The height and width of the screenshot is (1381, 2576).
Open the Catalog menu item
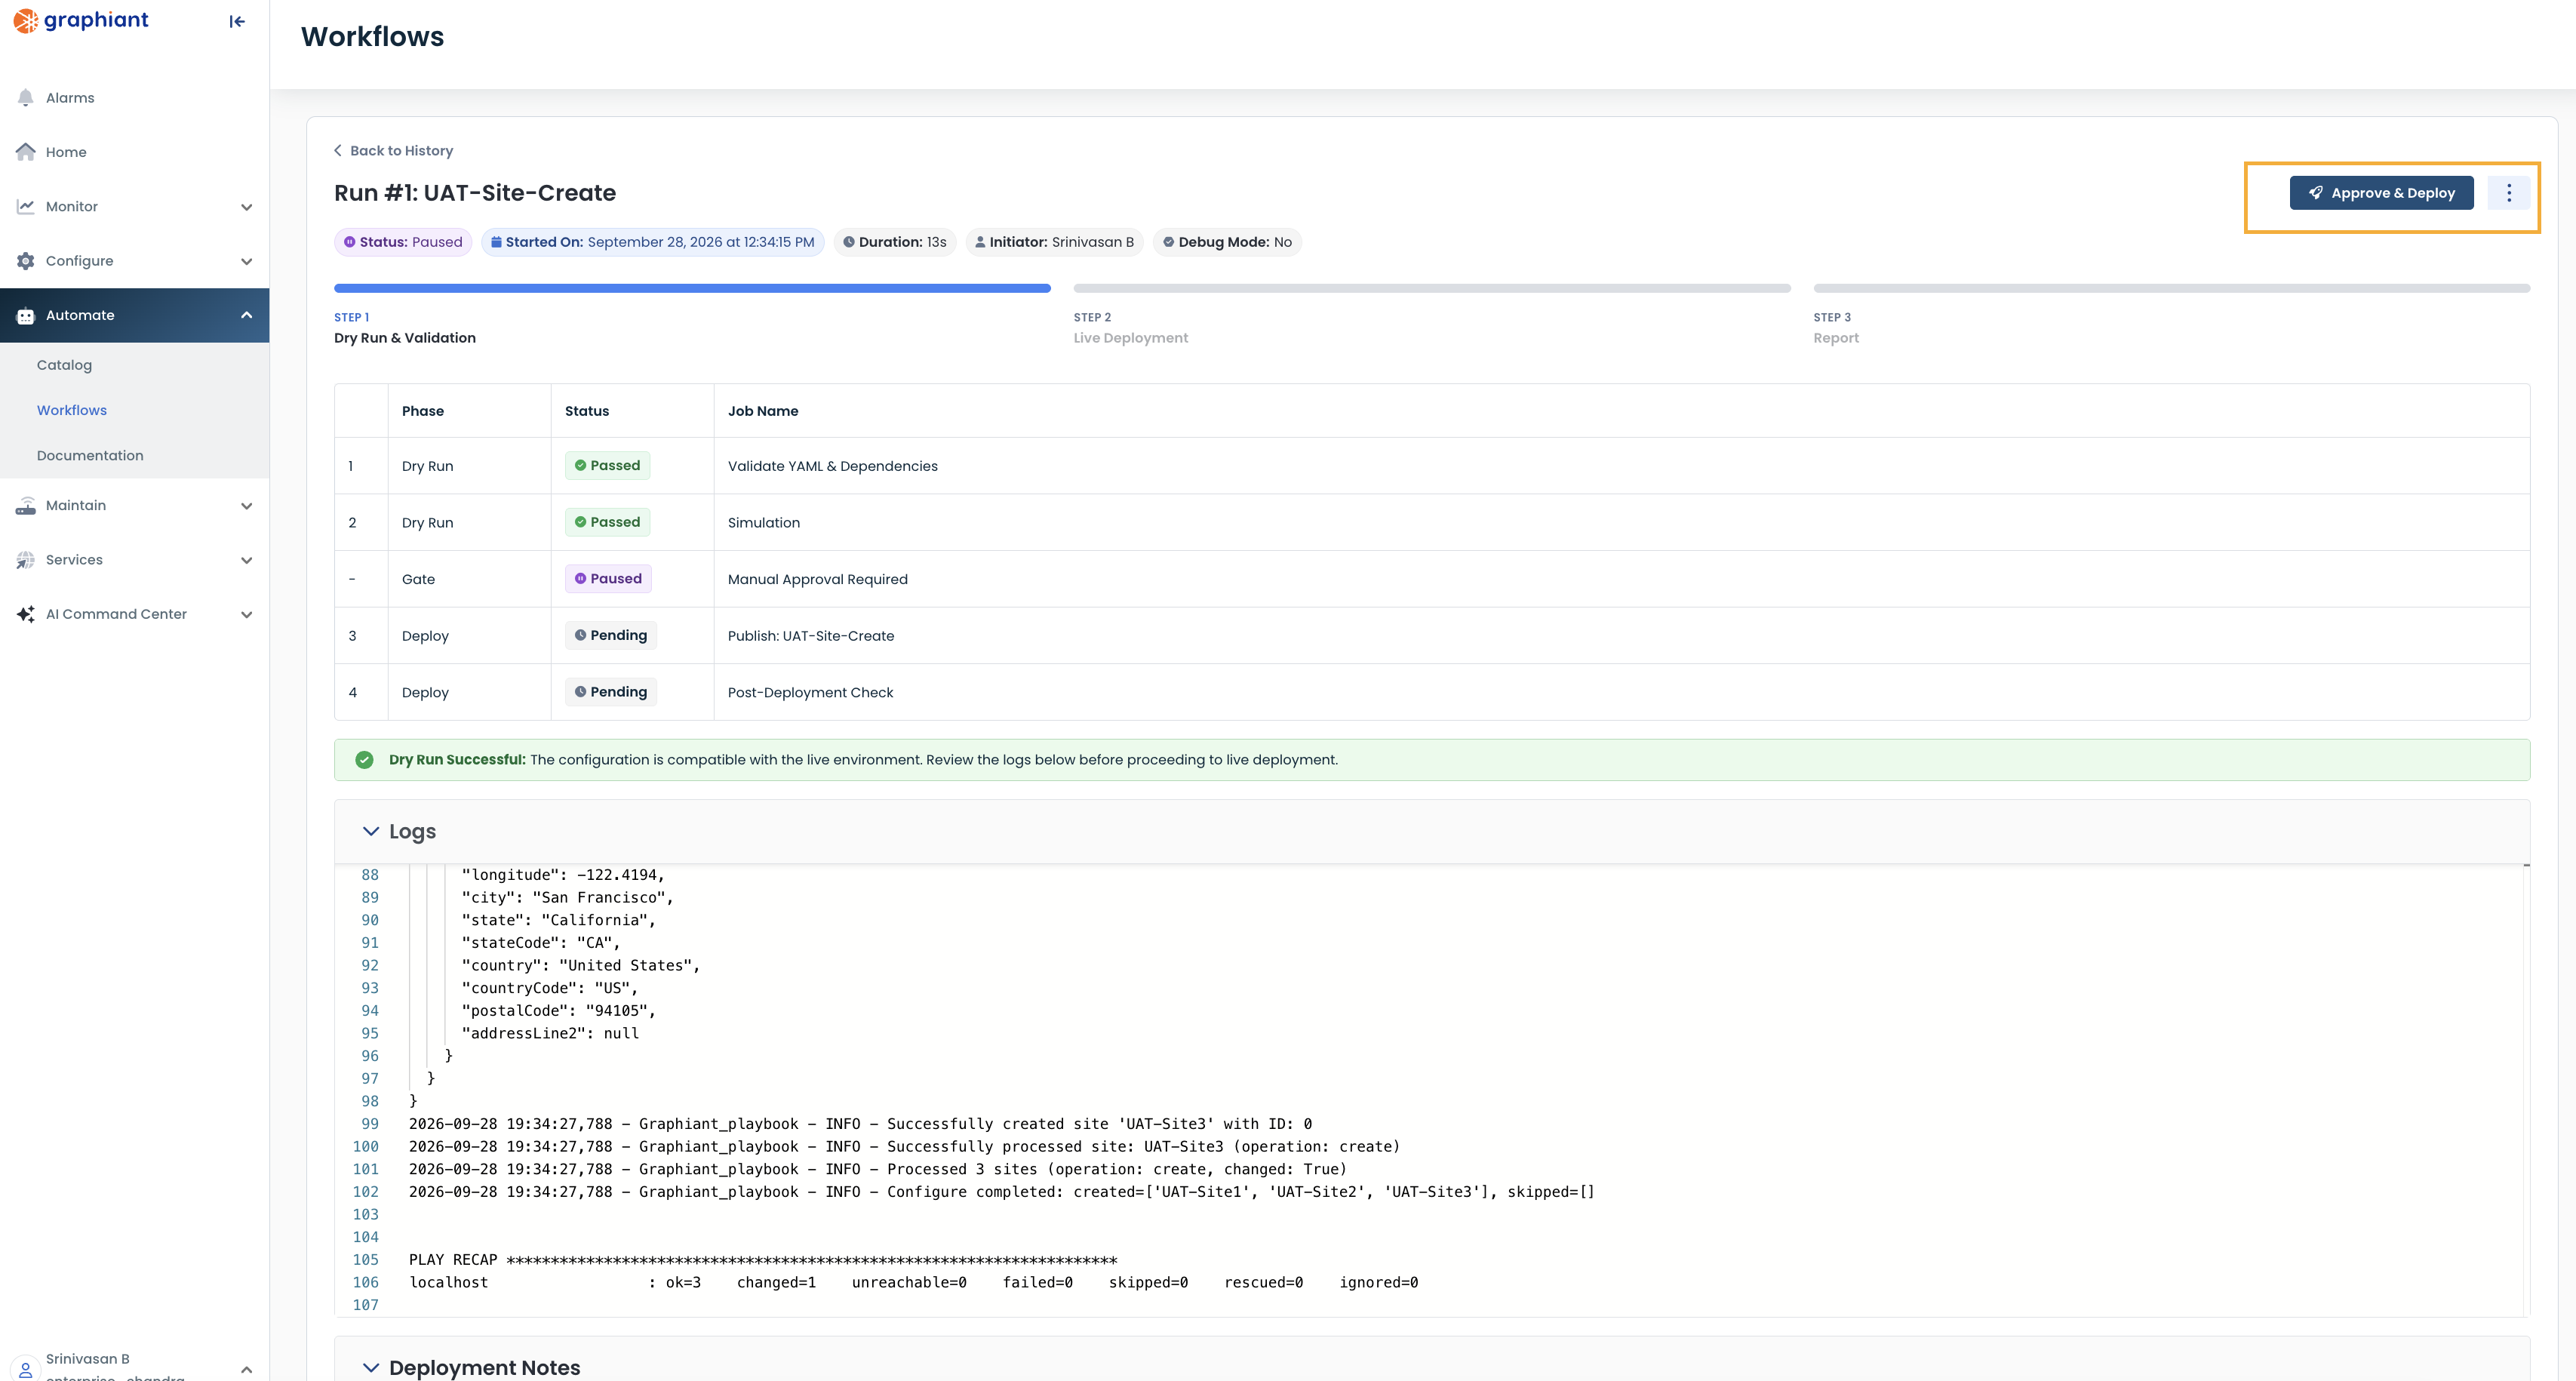click(x=64, y=365)
